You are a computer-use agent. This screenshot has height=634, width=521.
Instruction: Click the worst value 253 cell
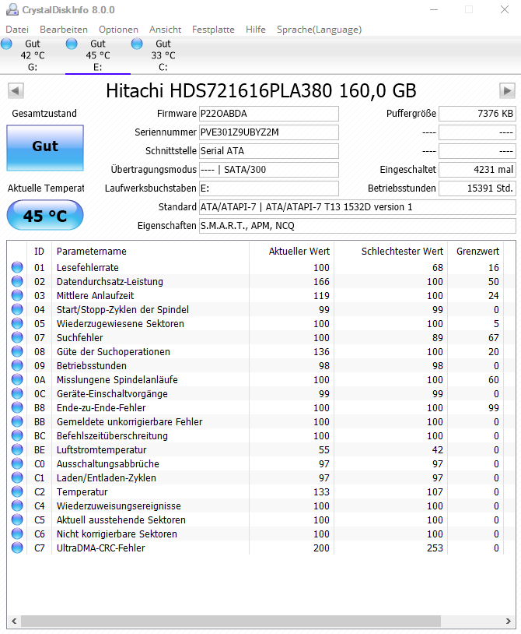tap(435, 548)
